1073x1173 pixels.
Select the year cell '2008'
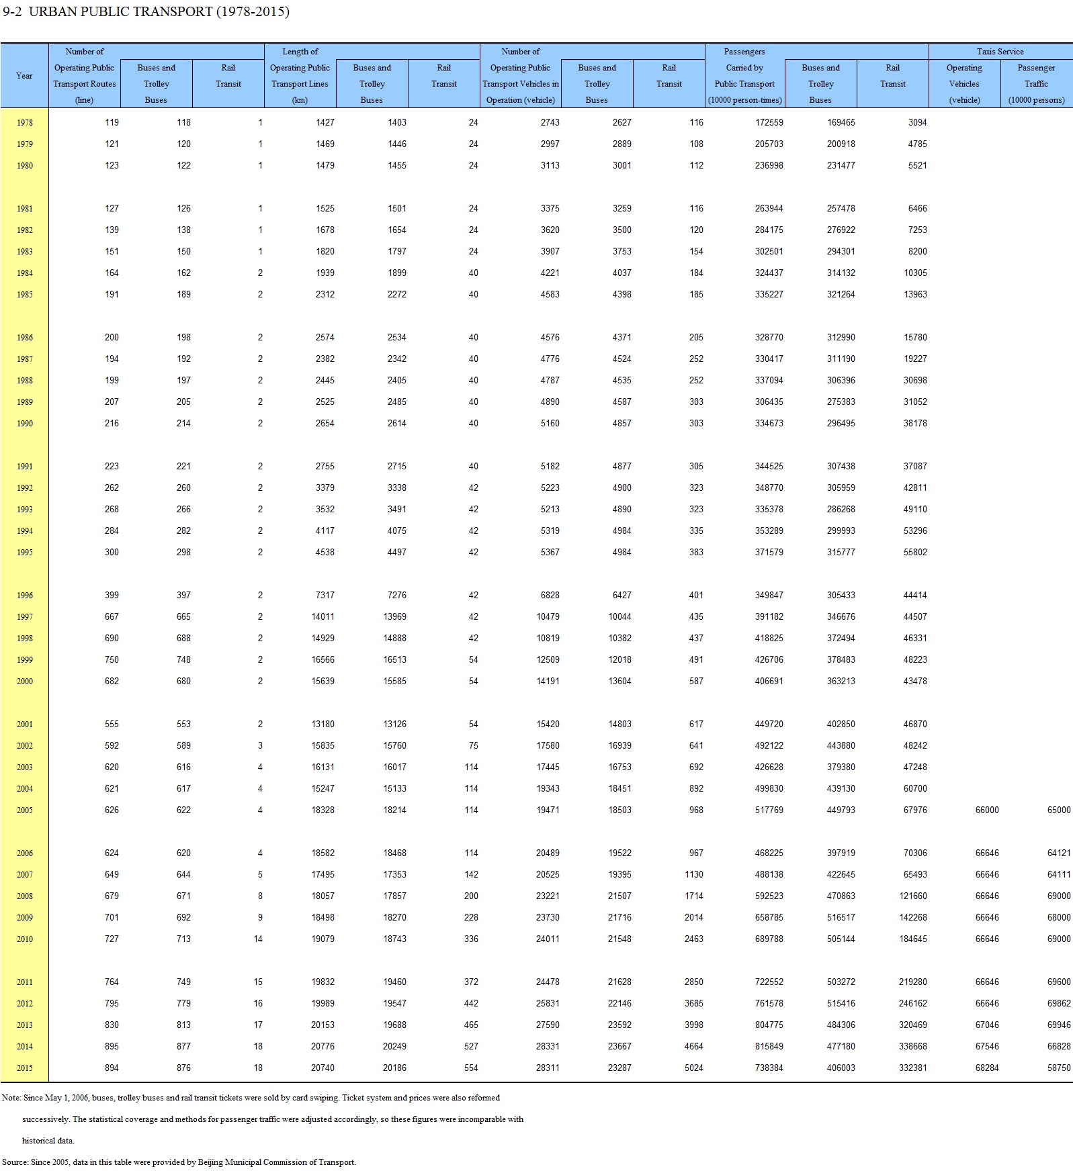pyautogui.click(x=25, y=896)
